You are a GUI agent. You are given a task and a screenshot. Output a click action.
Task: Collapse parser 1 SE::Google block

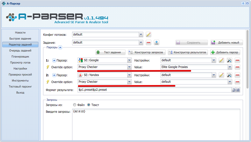point(54,60)
